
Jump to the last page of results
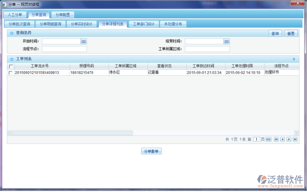point(295,139)
